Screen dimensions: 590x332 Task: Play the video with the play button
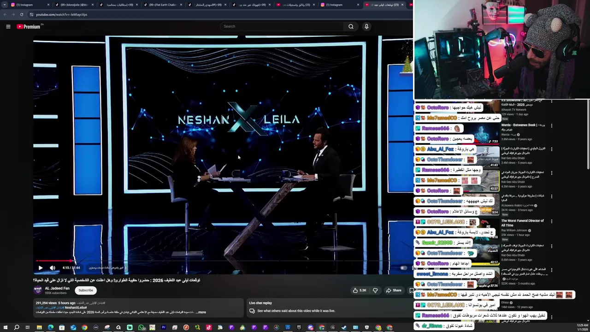click(41, 267)
